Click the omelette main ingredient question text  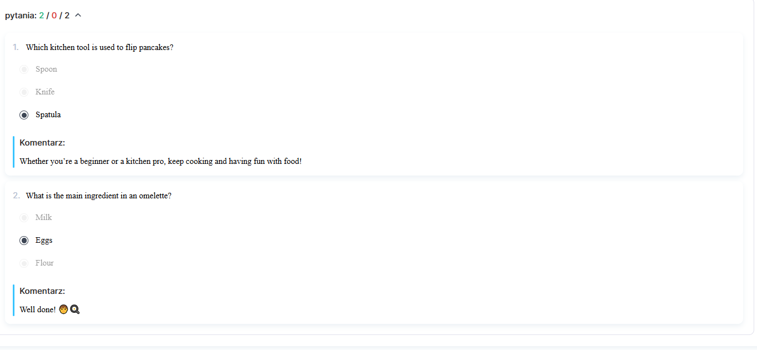[x=98, y=196]
